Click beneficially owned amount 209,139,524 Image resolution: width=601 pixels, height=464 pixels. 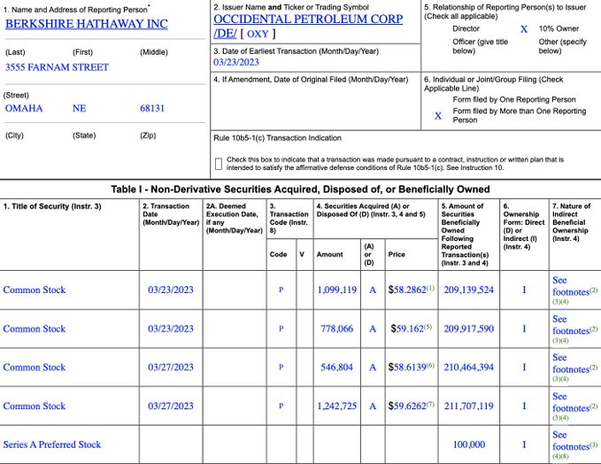point(469,290)
